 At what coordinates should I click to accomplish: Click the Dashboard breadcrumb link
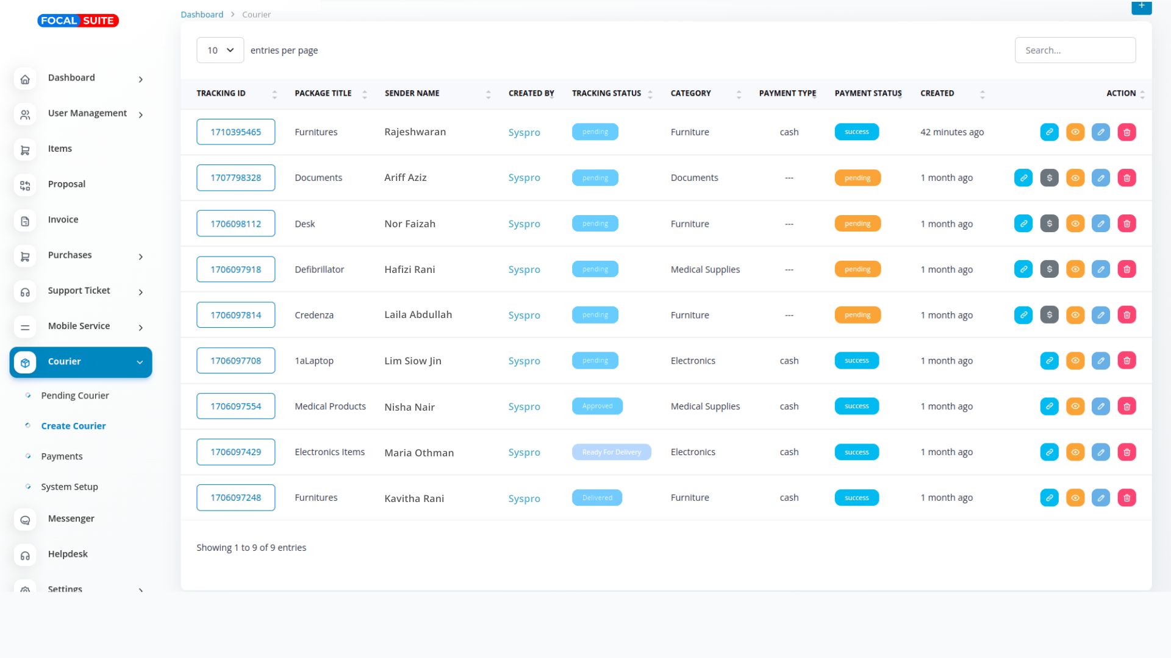(x=202, y=14)
